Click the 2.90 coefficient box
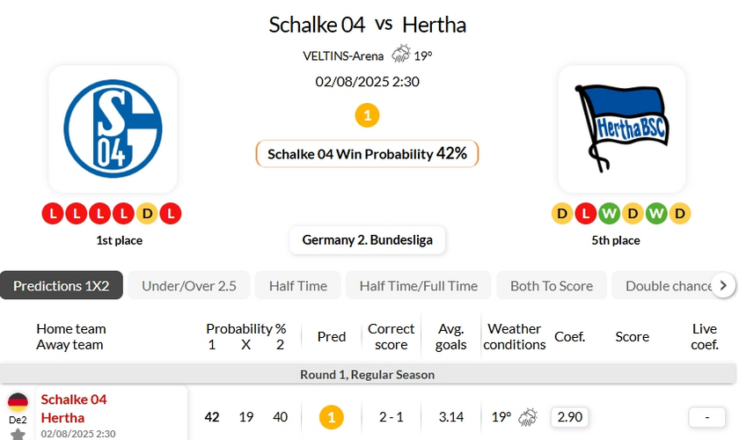739x440 pixels. click(x=571, y=416)
